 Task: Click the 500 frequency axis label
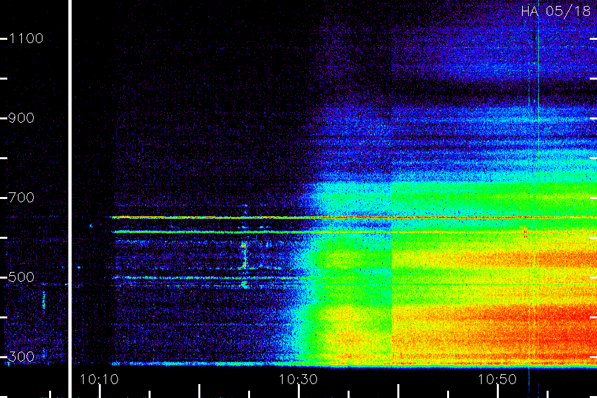pyautogui.click(x=21, y=277)
